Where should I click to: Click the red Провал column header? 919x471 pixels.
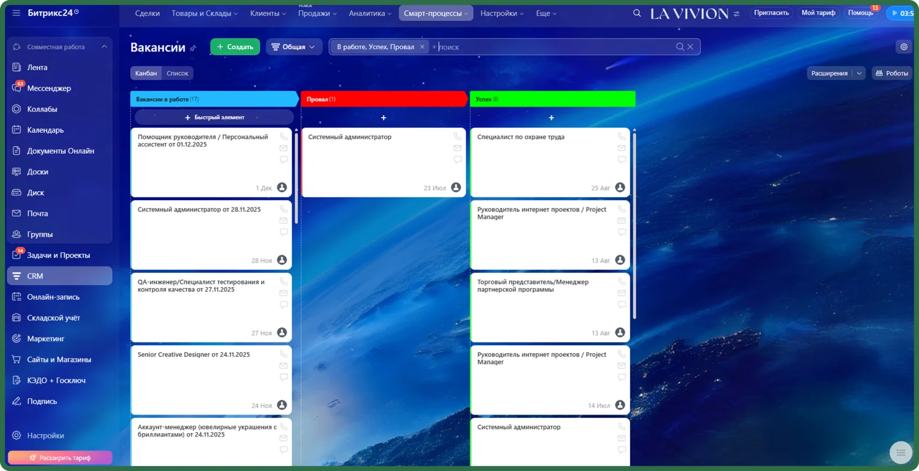click(x=383, y=99)
